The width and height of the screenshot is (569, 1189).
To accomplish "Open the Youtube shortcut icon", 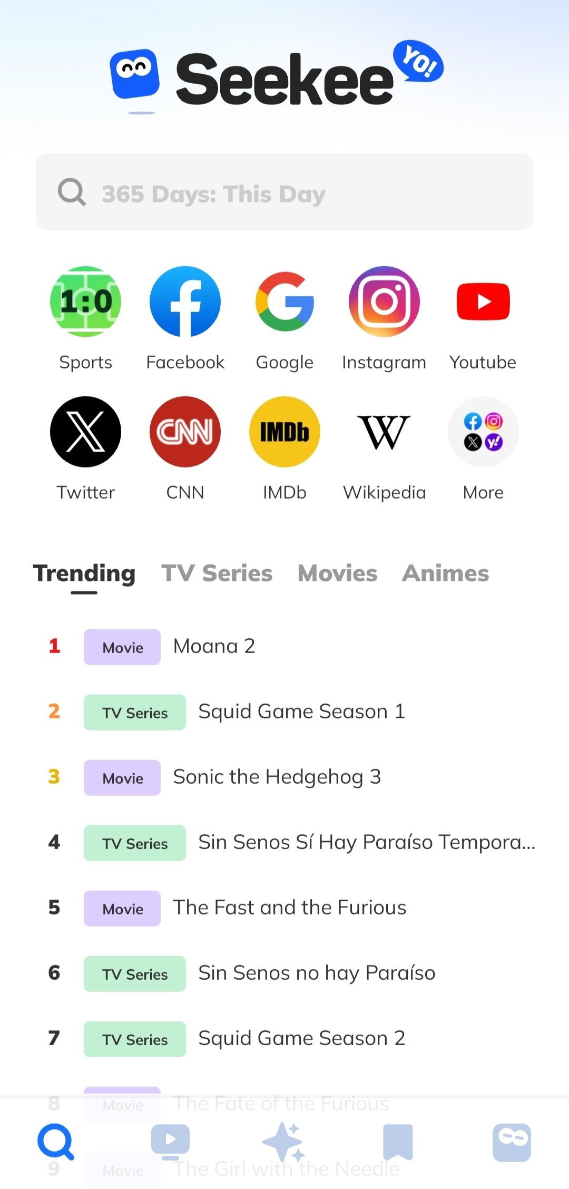I will (x=483, y=302).
